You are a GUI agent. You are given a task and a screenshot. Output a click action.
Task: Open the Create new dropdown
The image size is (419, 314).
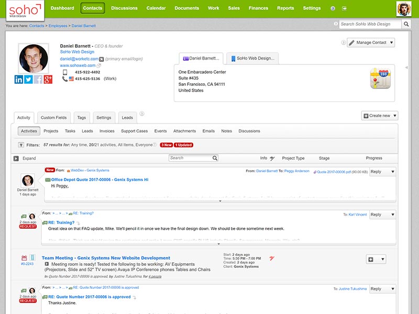[x=380, y=116]
